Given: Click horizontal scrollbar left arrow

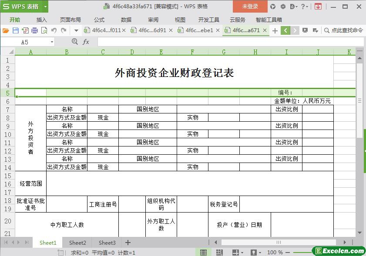Looking at the screenshot, I should pos(216,243).
